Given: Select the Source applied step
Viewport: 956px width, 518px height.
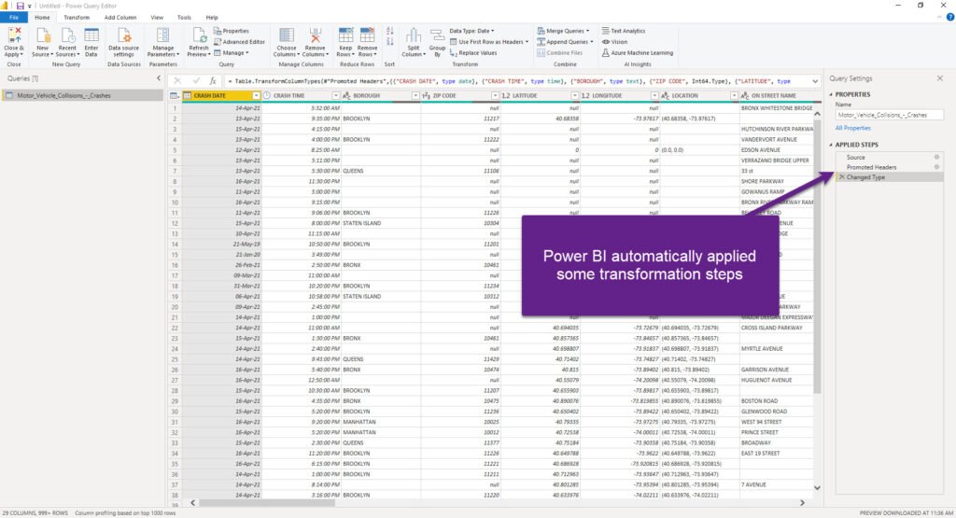Looking at the screenshot, I should click(890, 157).
